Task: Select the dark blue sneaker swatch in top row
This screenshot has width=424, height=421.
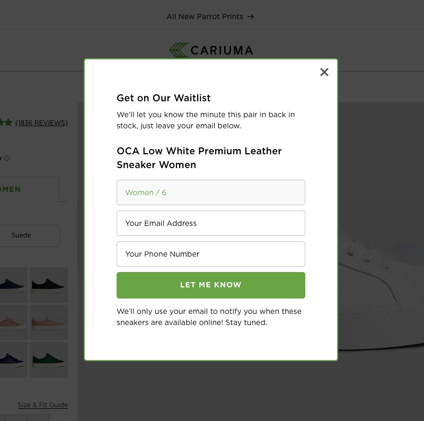Action: [x=14, y=285]
